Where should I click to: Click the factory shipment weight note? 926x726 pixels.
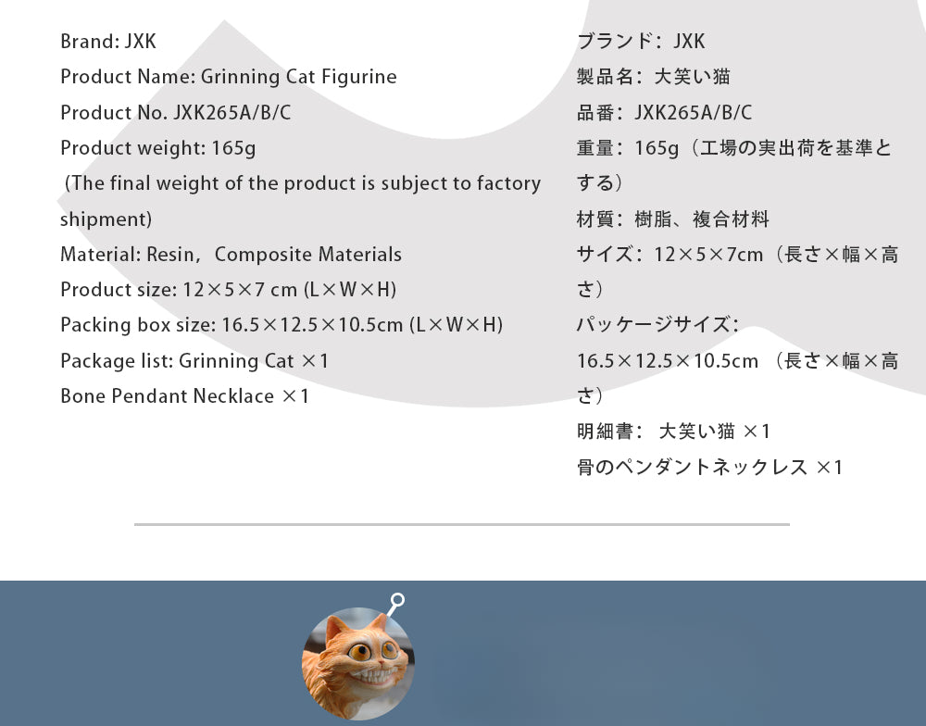pos(301,201)
